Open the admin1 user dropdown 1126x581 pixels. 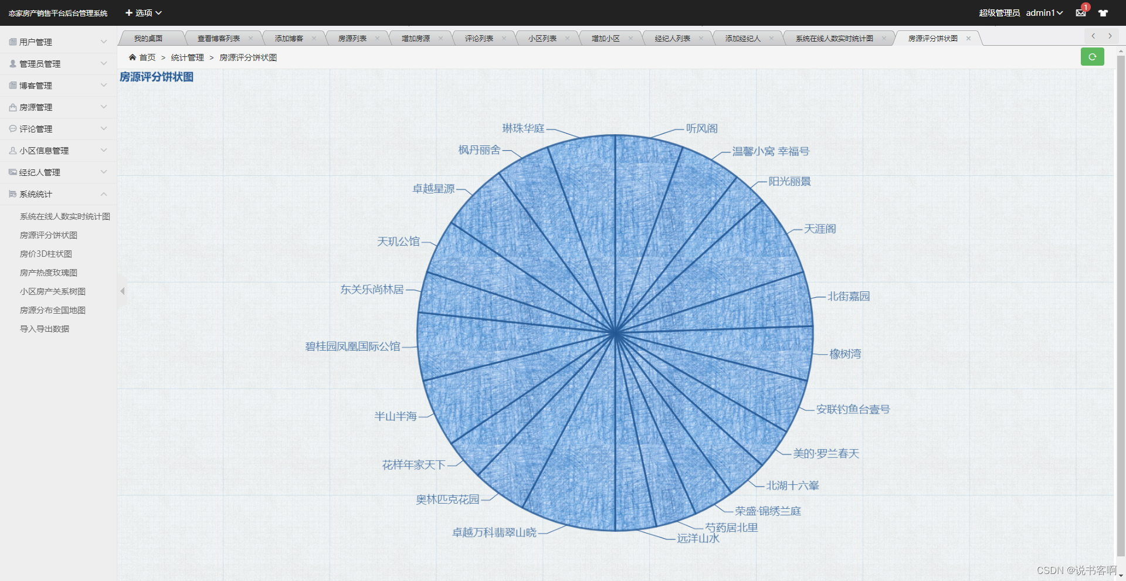coord(1044,13)
